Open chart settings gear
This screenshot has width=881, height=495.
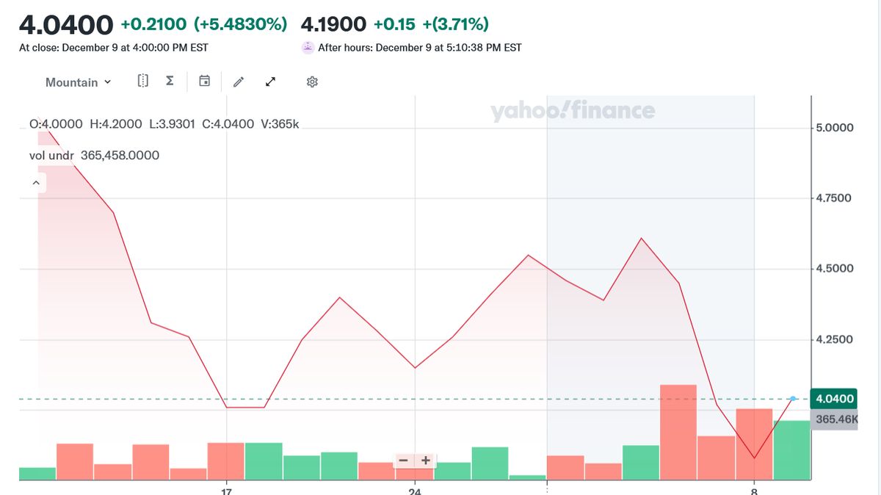312,82
